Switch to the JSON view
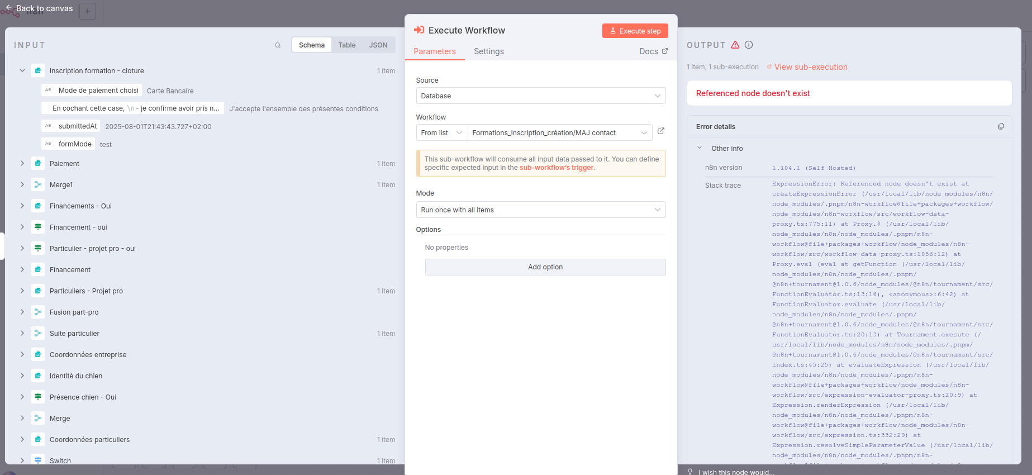This screenshot has height=475, width=1032. (378, 45)
